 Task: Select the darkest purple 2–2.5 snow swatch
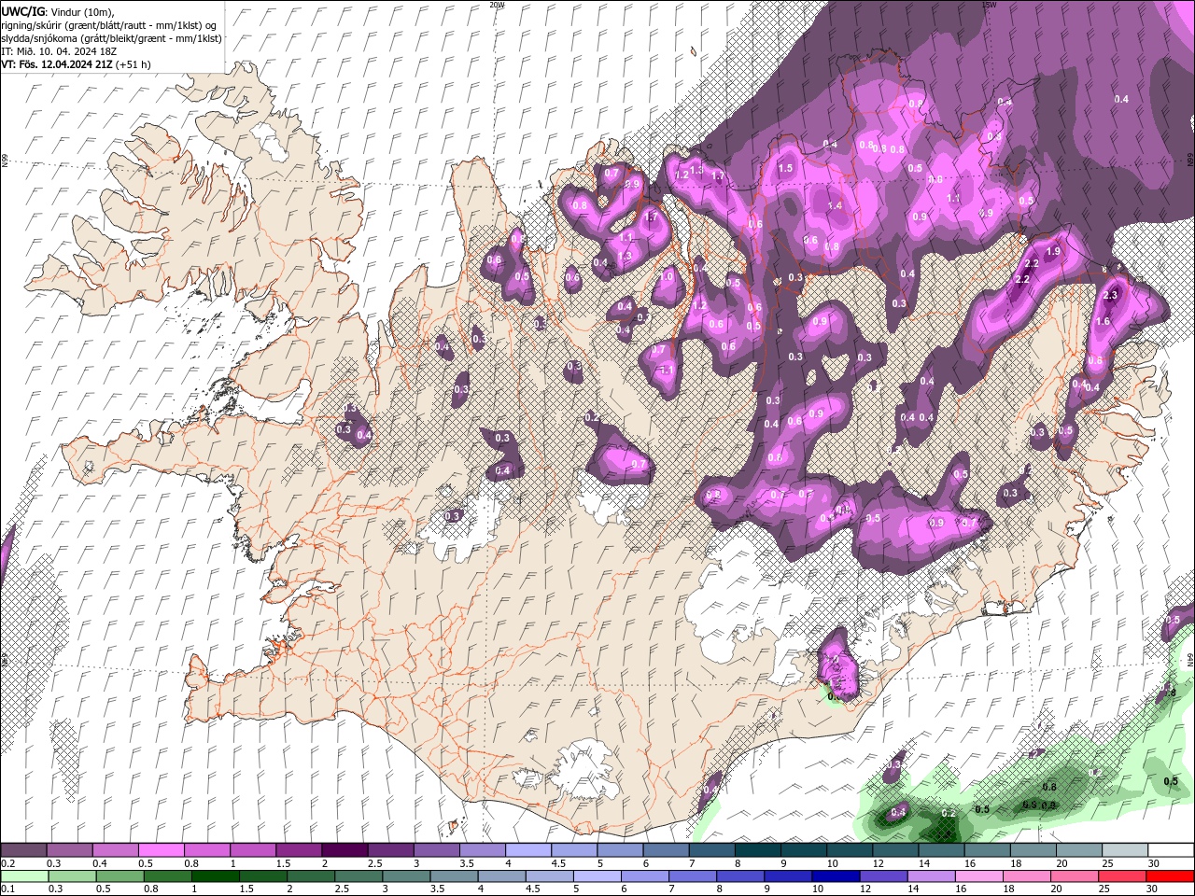pos(344,850)
